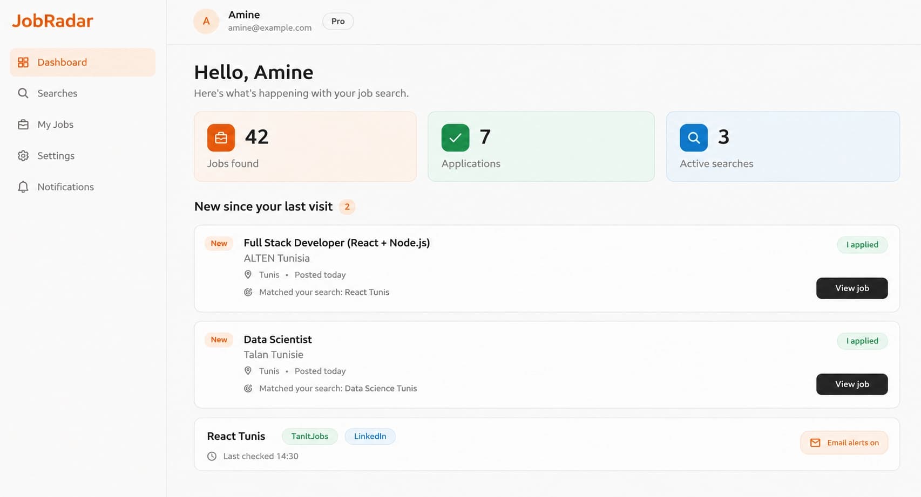This screenshot has width=921, height=497.
Task: Click the JobRadar logo
Action: [52, 21]
